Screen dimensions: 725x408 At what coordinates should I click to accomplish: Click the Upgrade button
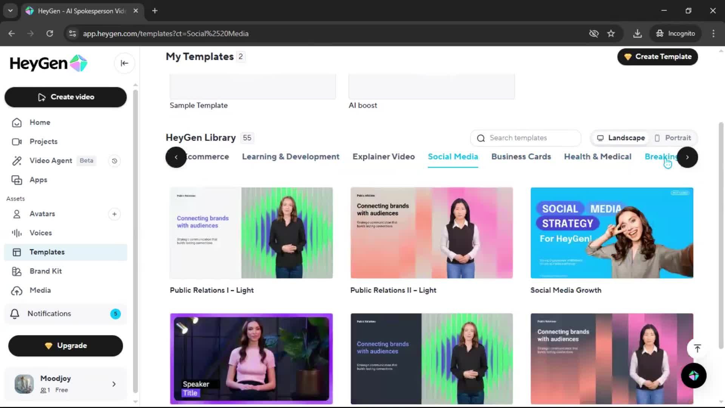[x=66, y=346]
